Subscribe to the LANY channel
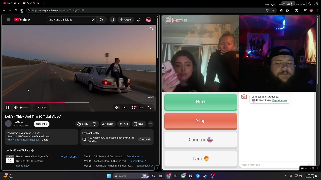 41,124
